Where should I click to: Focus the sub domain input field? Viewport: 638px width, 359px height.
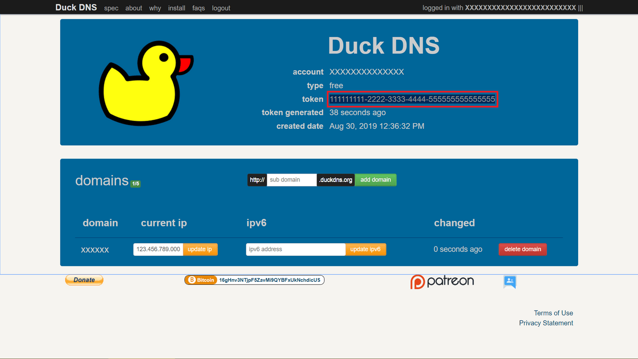pos(292,180)
